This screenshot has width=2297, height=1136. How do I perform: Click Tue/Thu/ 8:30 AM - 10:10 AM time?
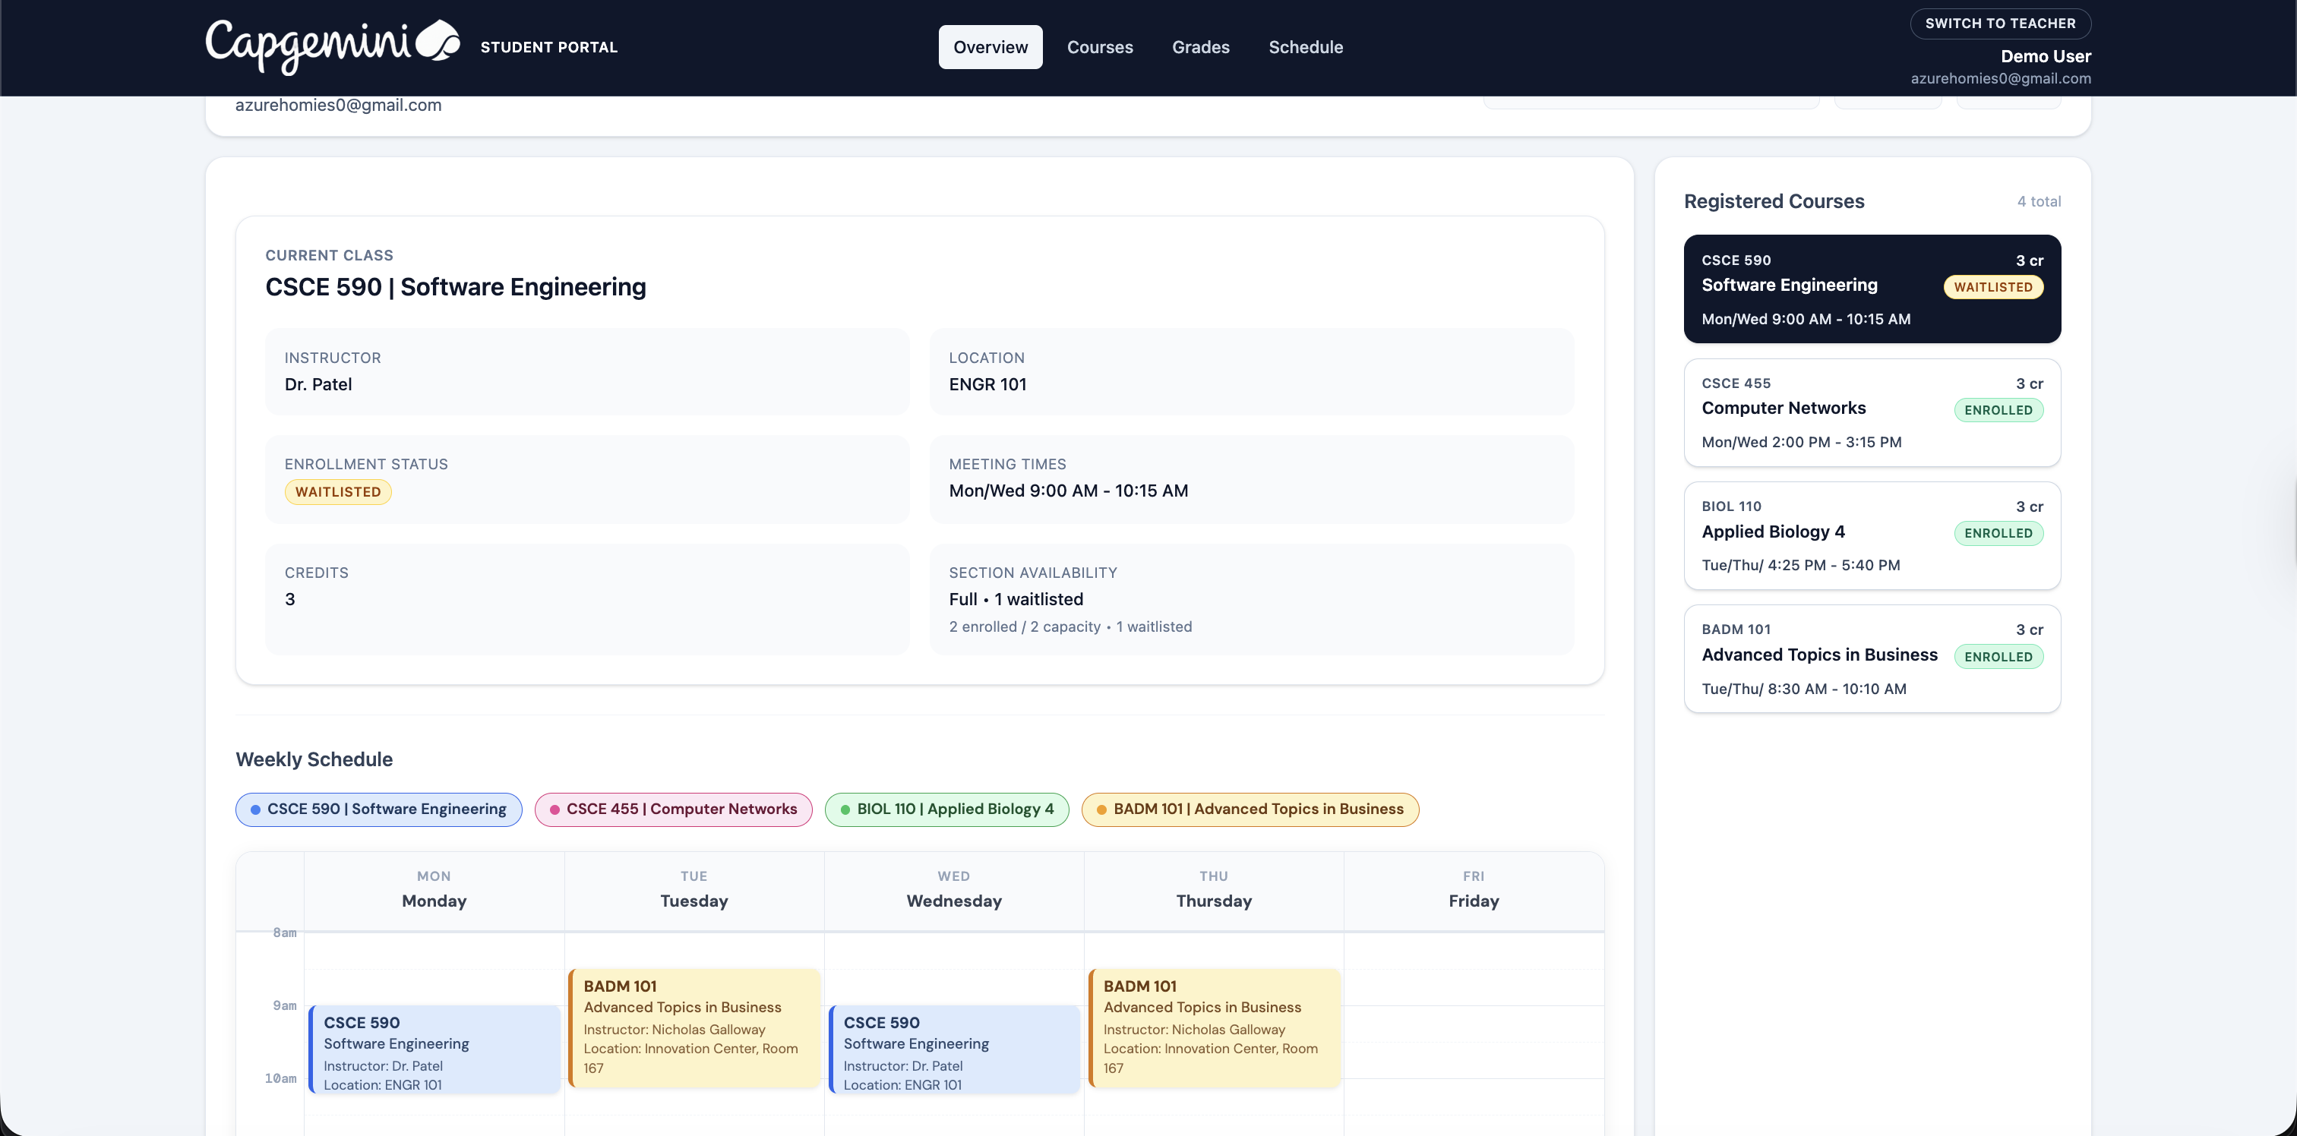pyautogui.click(x=1804, y=689)
